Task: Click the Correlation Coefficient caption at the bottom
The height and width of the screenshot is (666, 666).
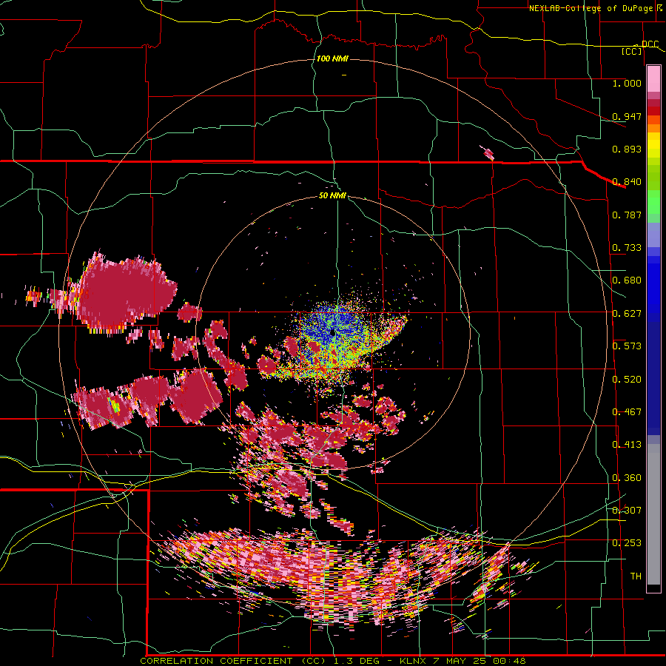Action: click(332, 661)
